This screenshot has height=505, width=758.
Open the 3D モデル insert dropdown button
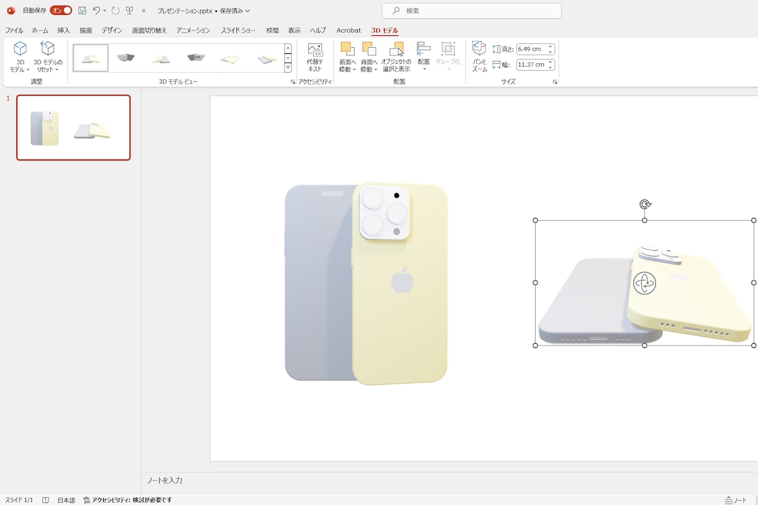coord(20,57)
